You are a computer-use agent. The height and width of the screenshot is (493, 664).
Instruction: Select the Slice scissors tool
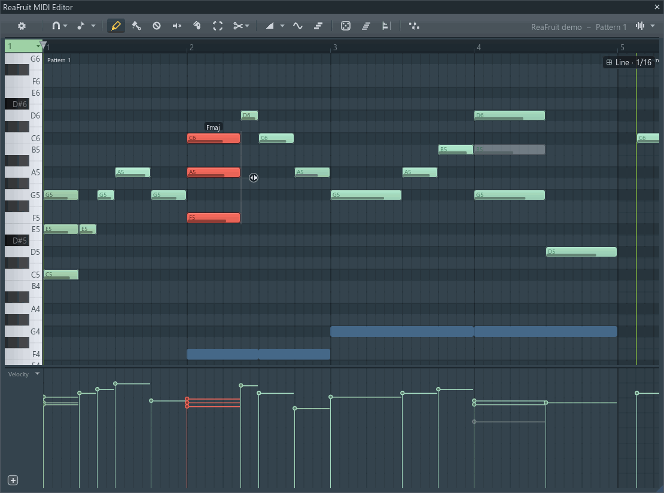(238, 26)
